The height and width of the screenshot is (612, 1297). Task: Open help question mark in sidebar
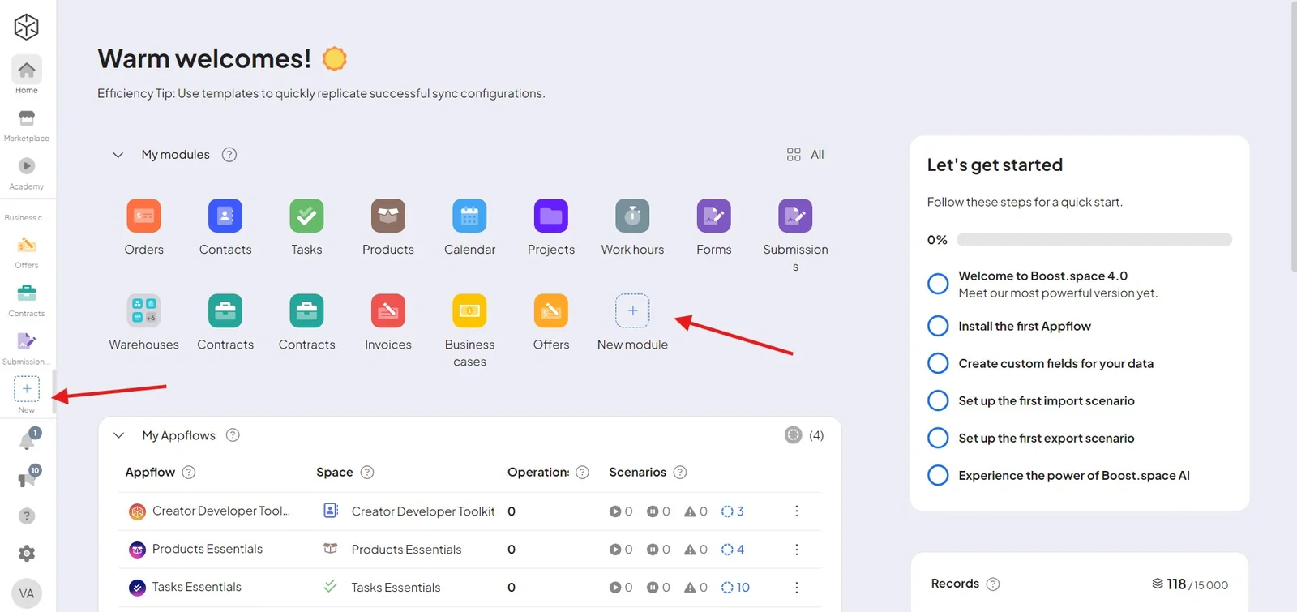pyautogui.click(x=27, y=516)
